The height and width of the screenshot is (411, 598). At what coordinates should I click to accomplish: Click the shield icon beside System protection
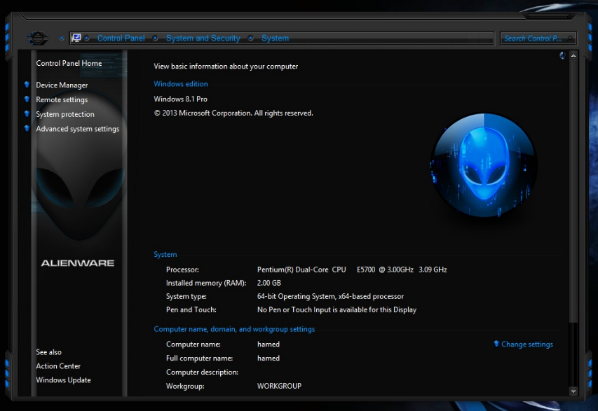pos(27,114)
